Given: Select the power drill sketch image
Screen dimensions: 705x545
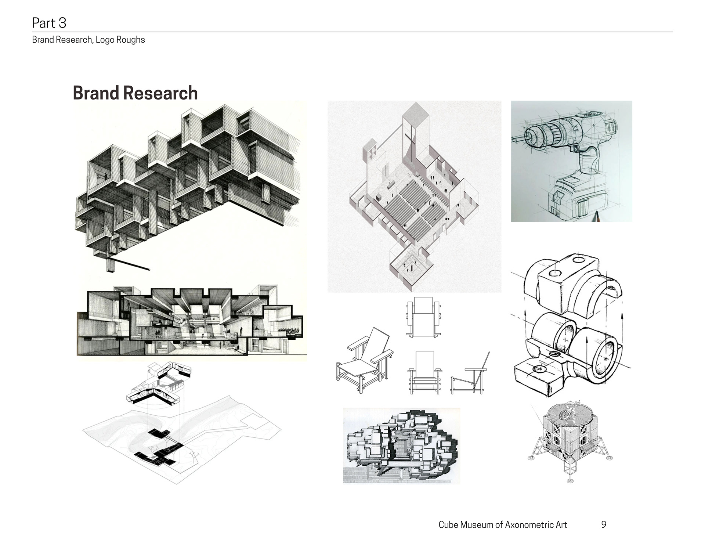Looking at the screenshot, I should [x=571, y=161].
